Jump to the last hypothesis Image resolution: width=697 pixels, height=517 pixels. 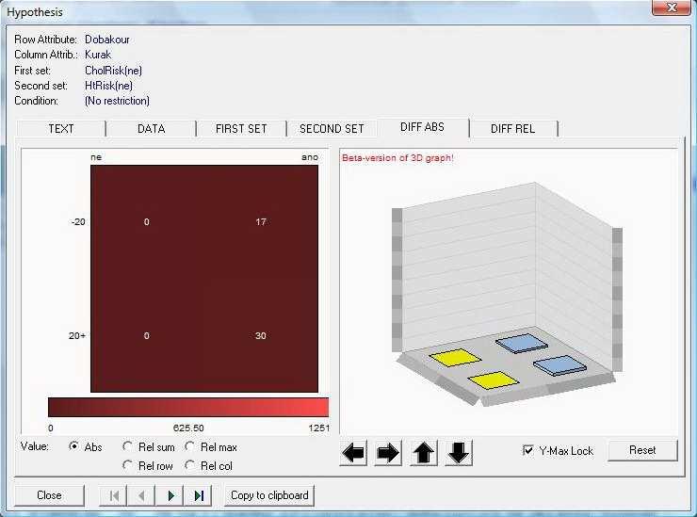198,495
